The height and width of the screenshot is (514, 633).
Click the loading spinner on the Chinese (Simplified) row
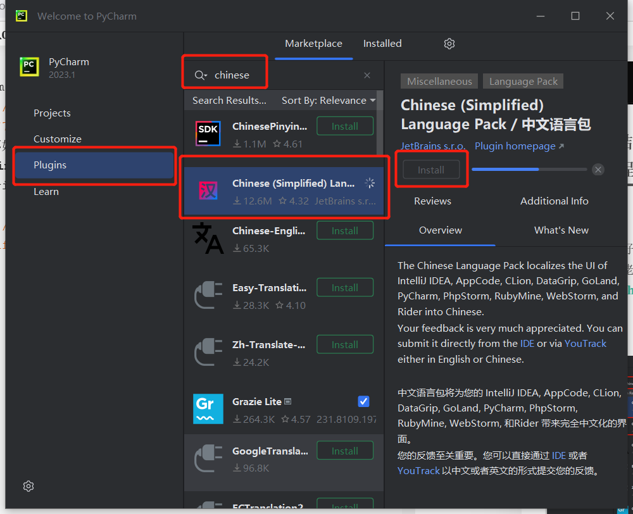(x=370, y=183)
